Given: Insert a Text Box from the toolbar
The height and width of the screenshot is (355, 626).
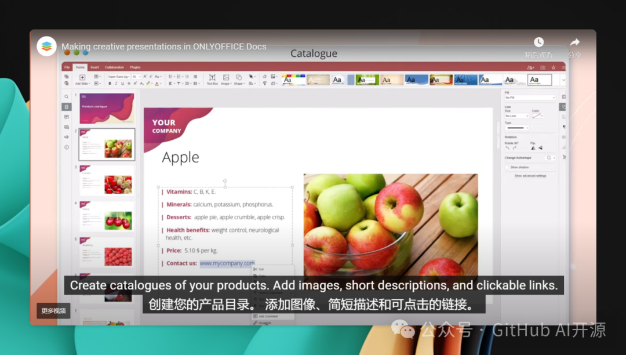Looking at the screenshot, I should 212,79.
